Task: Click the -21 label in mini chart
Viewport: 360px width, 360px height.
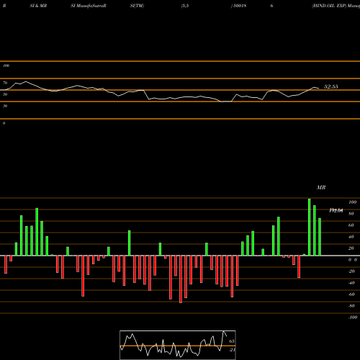Action: [232, 350]
